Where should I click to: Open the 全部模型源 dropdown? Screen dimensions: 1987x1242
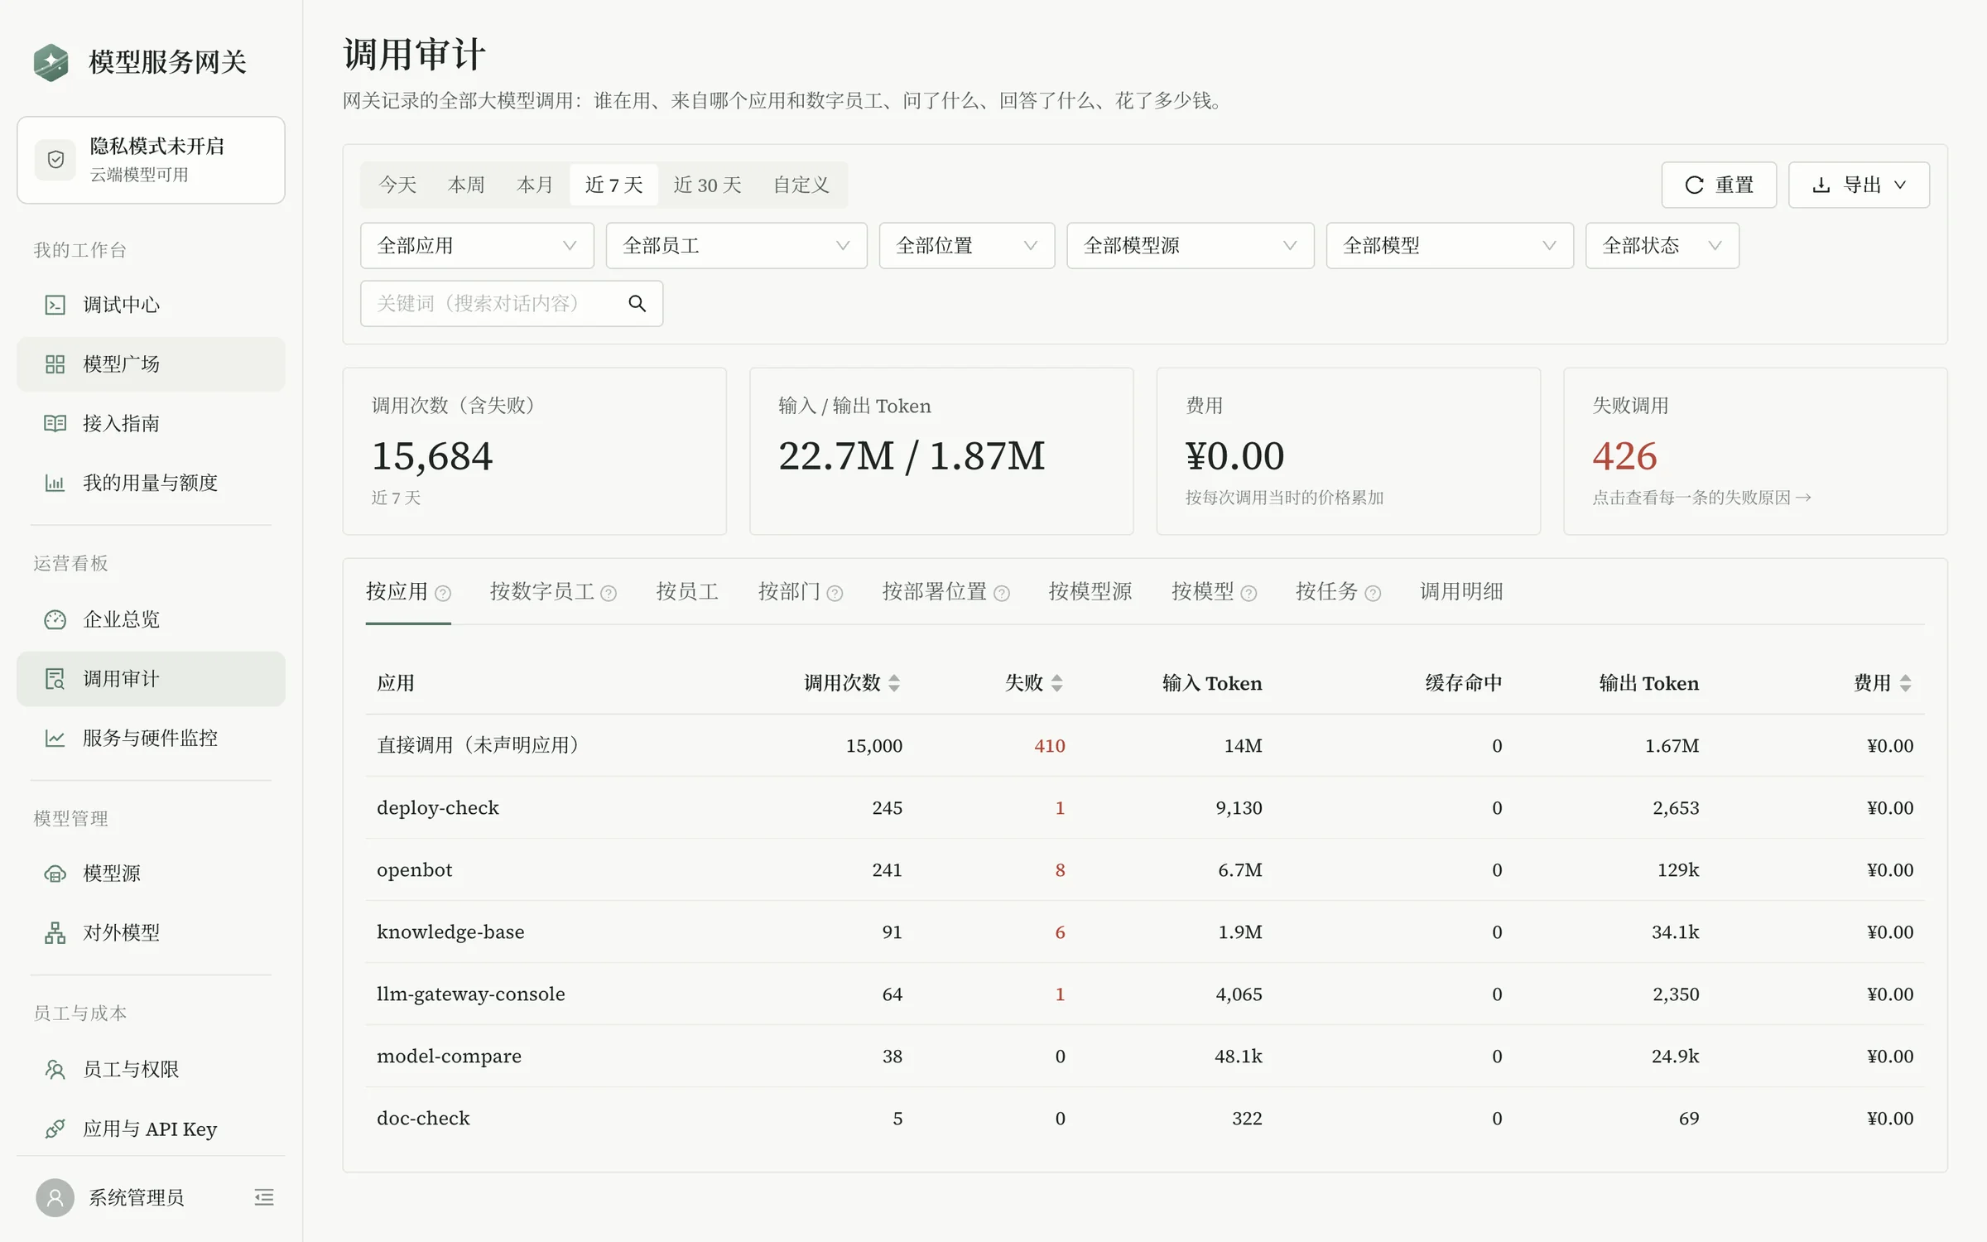click(1191, 246)
